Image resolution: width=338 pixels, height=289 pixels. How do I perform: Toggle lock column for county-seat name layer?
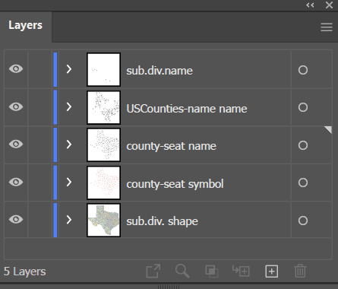tap(39, 144)
